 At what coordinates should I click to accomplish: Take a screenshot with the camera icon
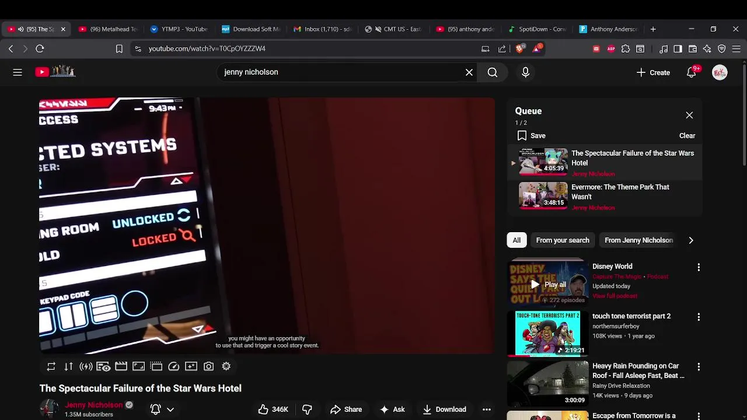point(209,366)
